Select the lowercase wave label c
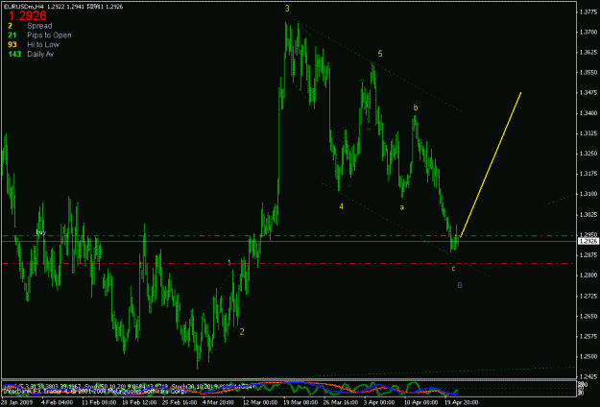 pyautogui.click(x=453, y=269)
